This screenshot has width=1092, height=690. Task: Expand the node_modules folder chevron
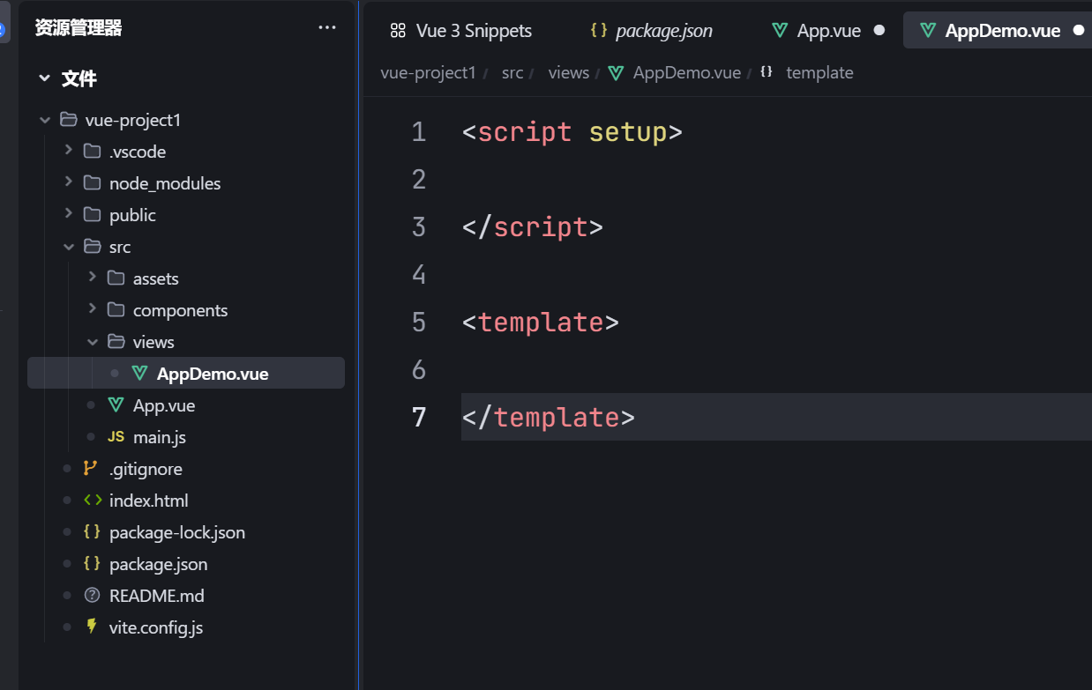(69, 182)
